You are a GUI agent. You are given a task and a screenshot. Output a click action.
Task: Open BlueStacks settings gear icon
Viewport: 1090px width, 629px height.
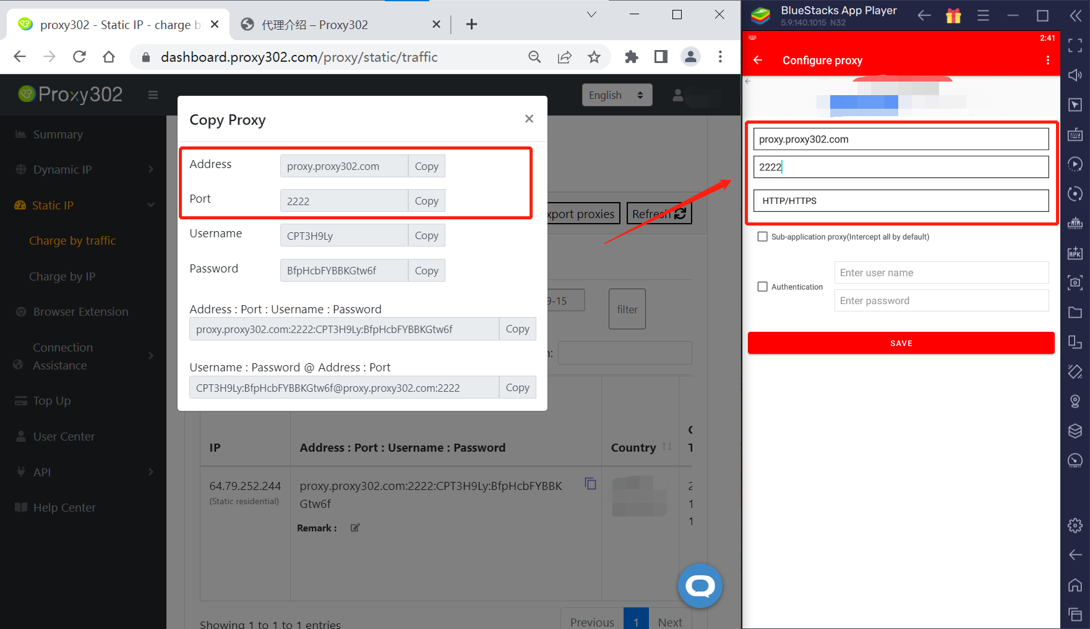point(1075,525)
